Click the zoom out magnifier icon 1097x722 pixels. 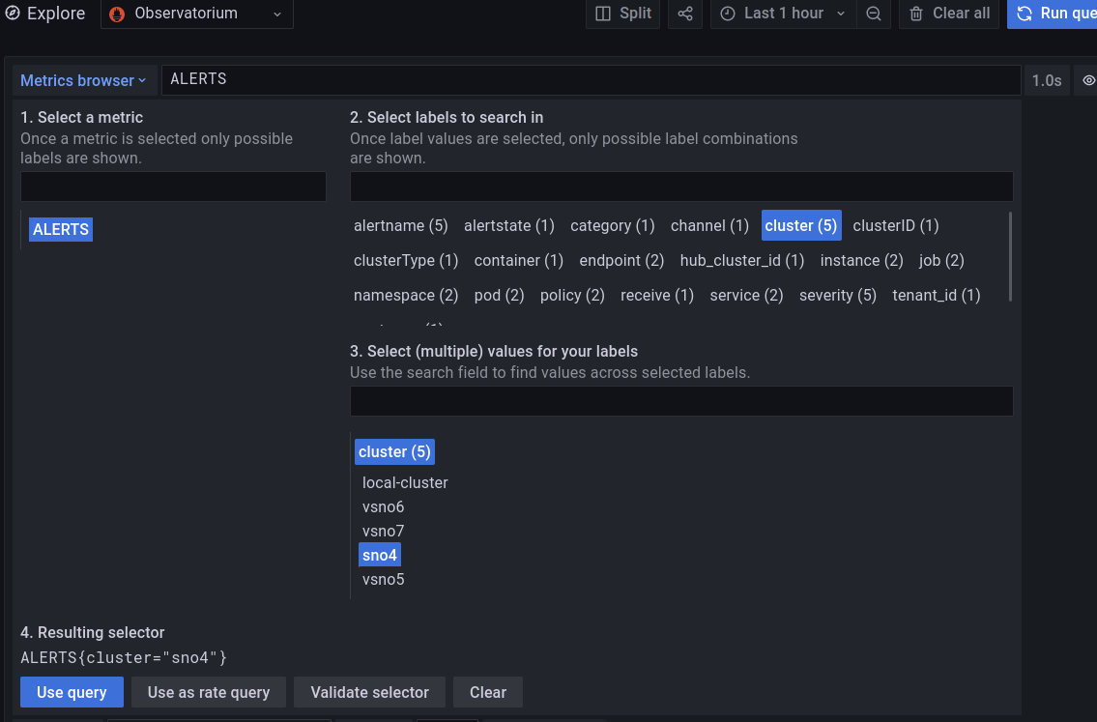point(874,14)
